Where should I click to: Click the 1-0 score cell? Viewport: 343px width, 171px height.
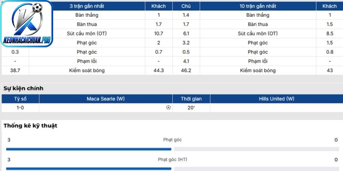[20, 108]
